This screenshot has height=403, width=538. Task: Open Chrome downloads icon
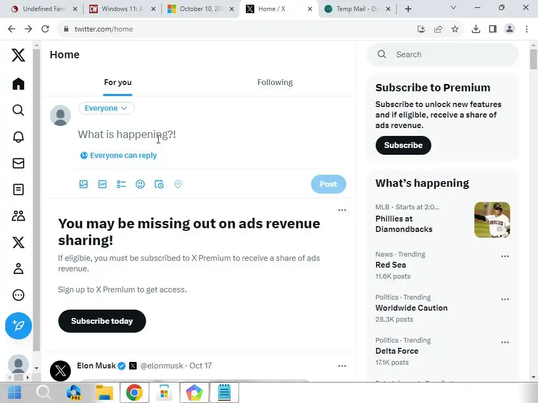click(x=476, y=29)
